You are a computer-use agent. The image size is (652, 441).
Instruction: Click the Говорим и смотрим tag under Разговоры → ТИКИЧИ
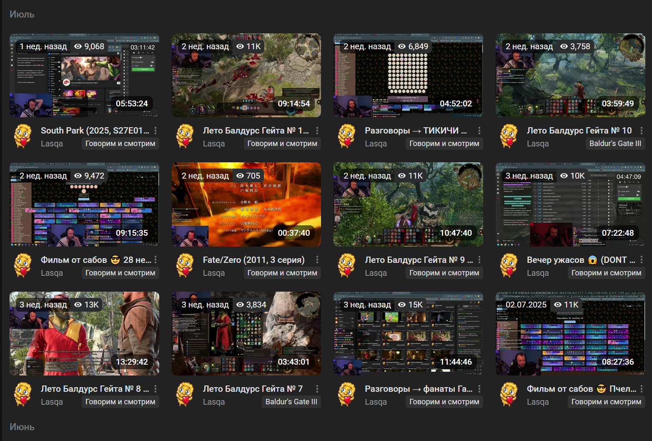click(x=444, y=144)
